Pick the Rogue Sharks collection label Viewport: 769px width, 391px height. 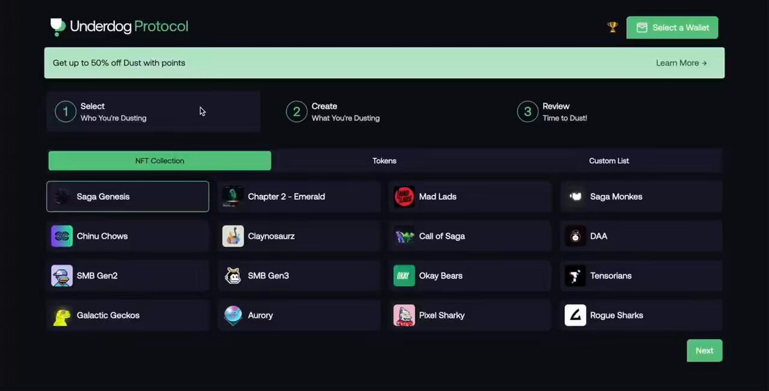(x=616, y=315)
